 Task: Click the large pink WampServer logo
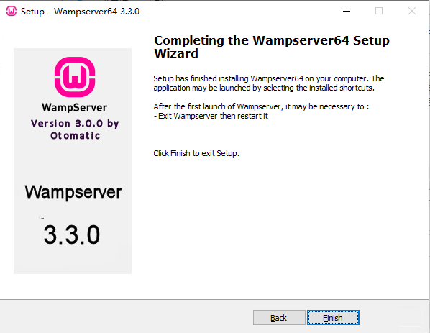tap(75, 77)
